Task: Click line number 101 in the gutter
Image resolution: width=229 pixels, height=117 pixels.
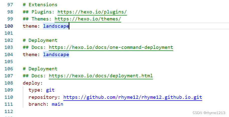Action: pyautogui.click(x=9, y=33)
